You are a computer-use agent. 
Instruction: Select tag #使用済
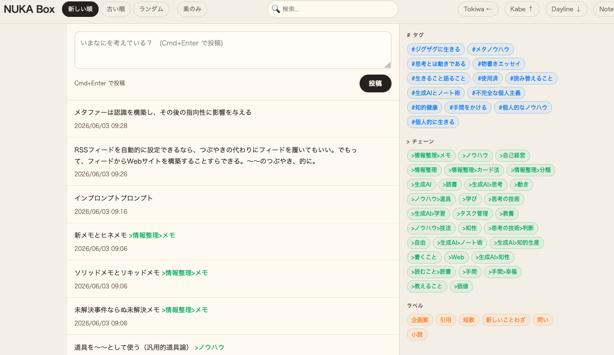(x=488, y=78)
